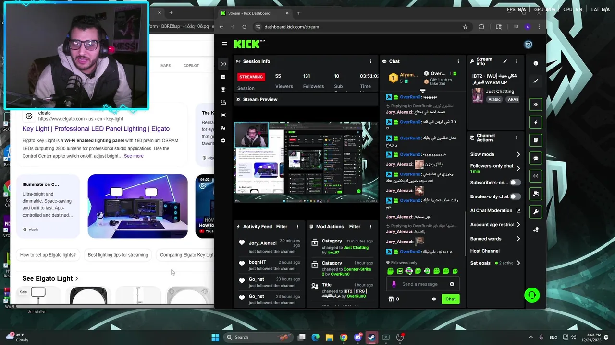Switch to COPILOT search tab
This screenshot has height=345, width=615.
191,66
